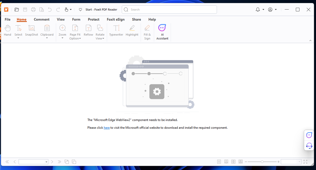Adjust the zoom slider handle
The image size is (316, 170).
[x=262, y=162]
